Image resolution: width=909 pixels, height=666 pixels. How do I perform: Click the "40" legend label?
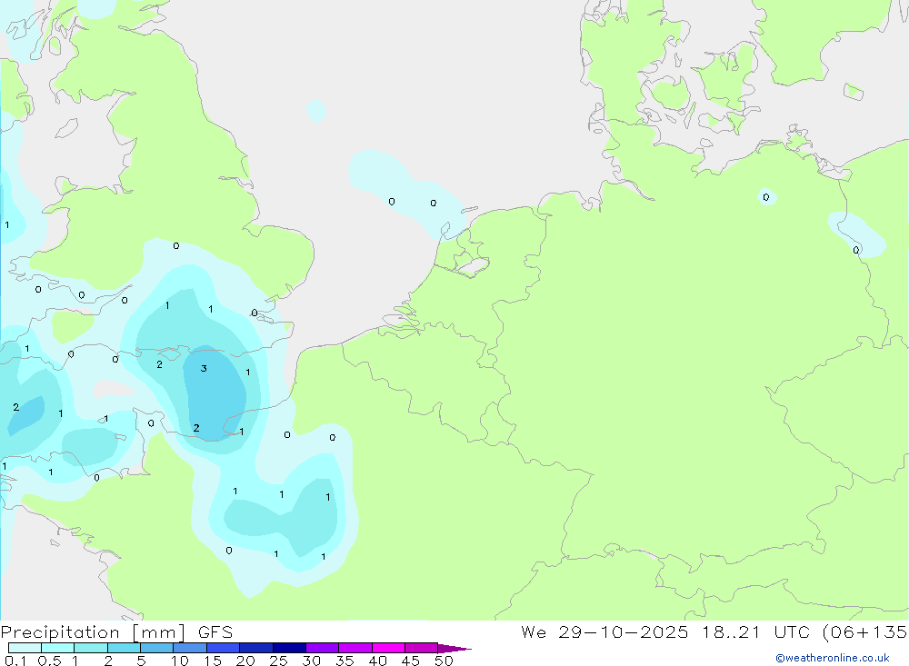click(377, 661)
